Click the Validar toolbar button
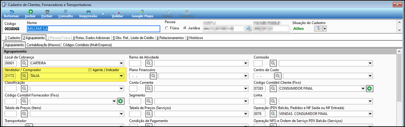 click(117, 14)
